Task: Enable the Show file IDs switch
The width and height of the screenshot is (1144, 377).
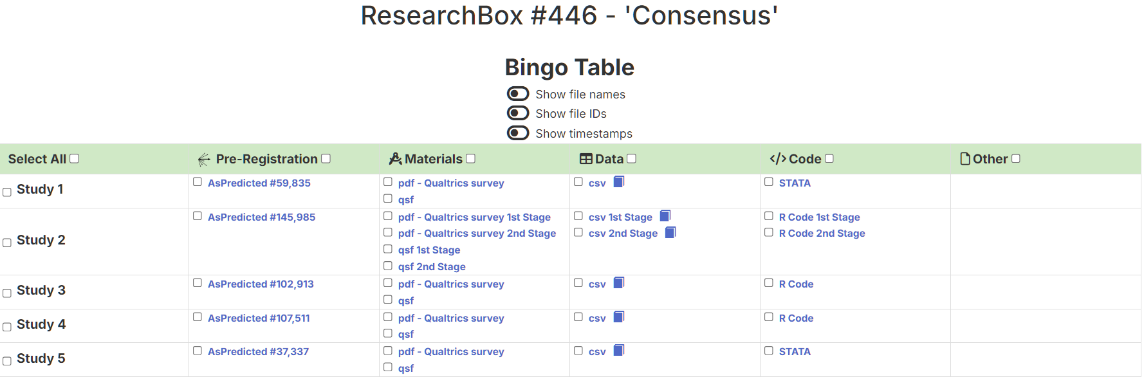Action: [518, 113]
